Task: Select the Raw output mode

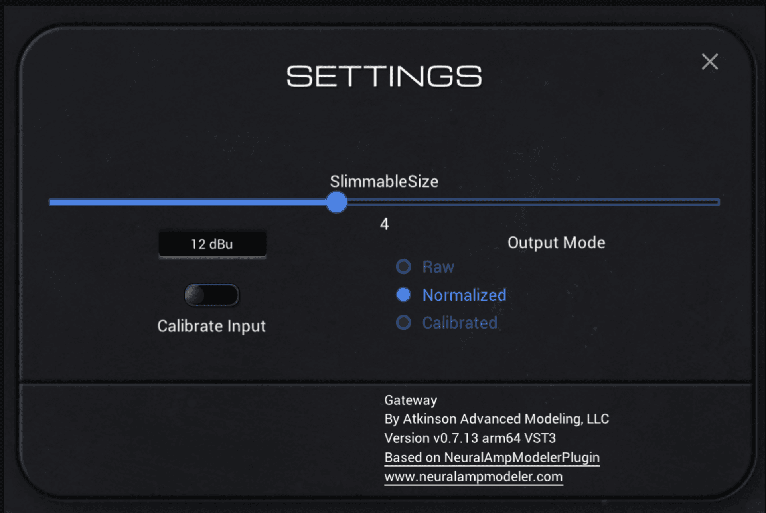Action: (403, 267)
